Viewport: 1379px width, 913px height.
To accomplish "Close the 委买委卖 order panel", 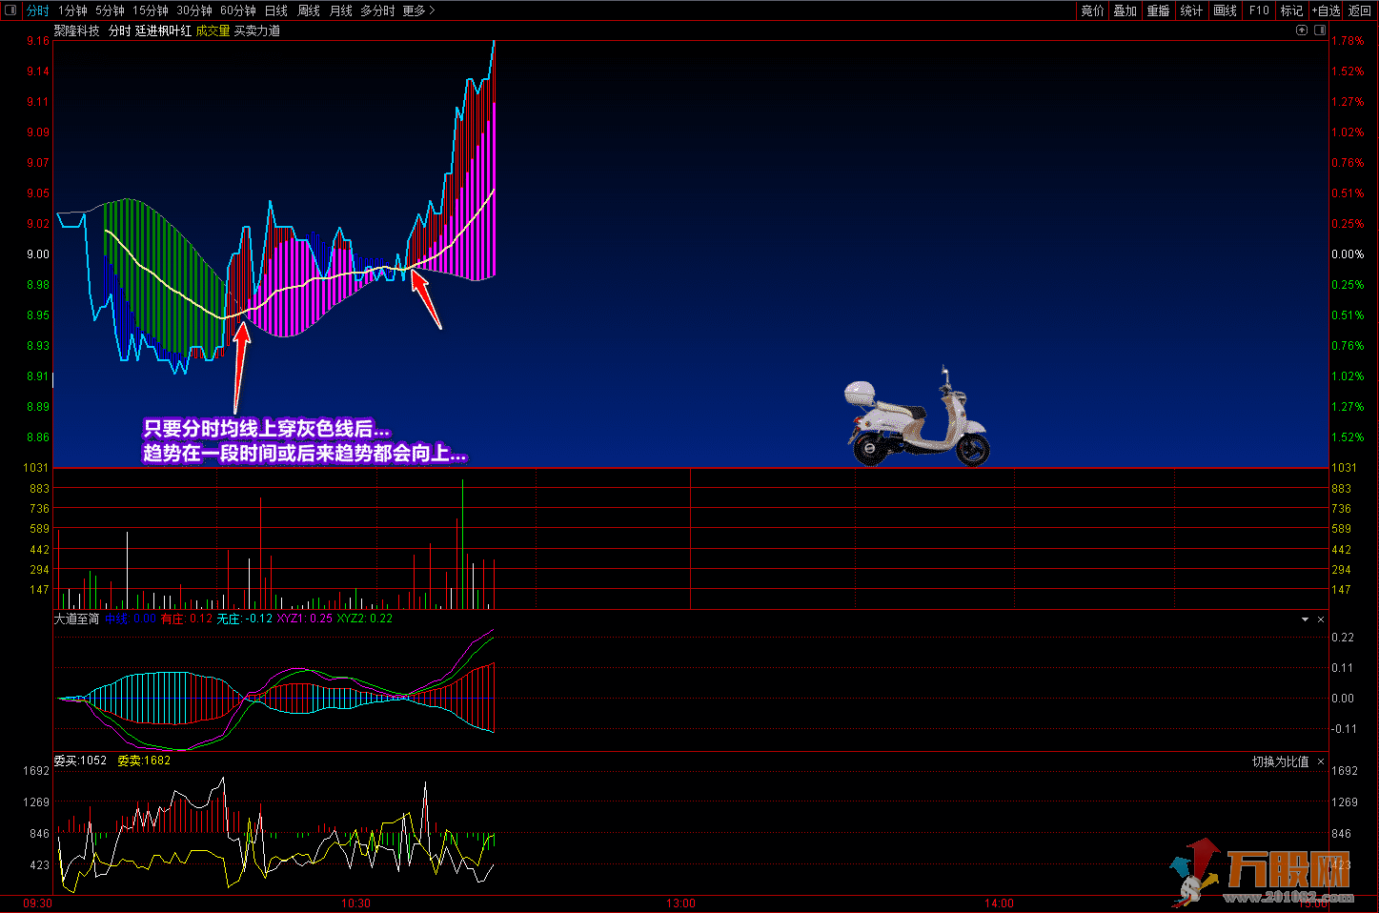I will point(1321,761).
